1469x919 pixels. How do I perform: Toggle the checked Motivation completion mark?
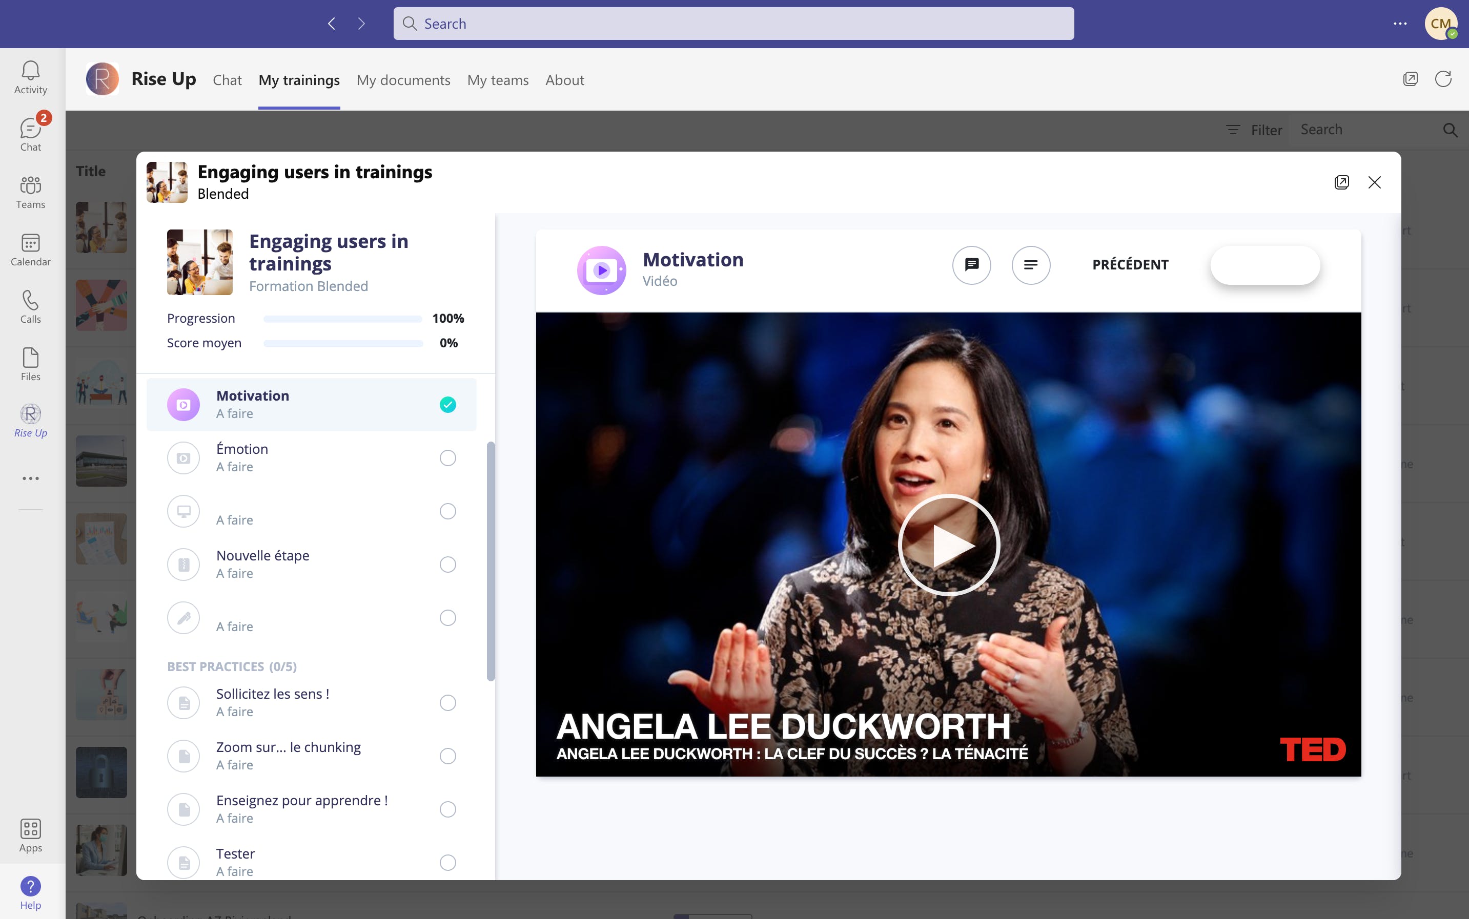coord(447,405)
